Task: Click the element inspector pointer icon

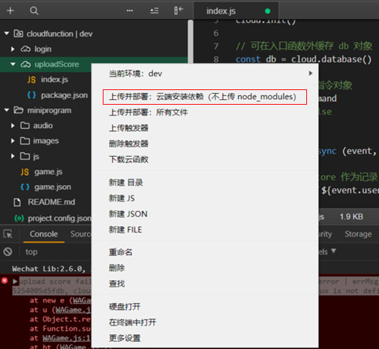Action: [8, 234]
